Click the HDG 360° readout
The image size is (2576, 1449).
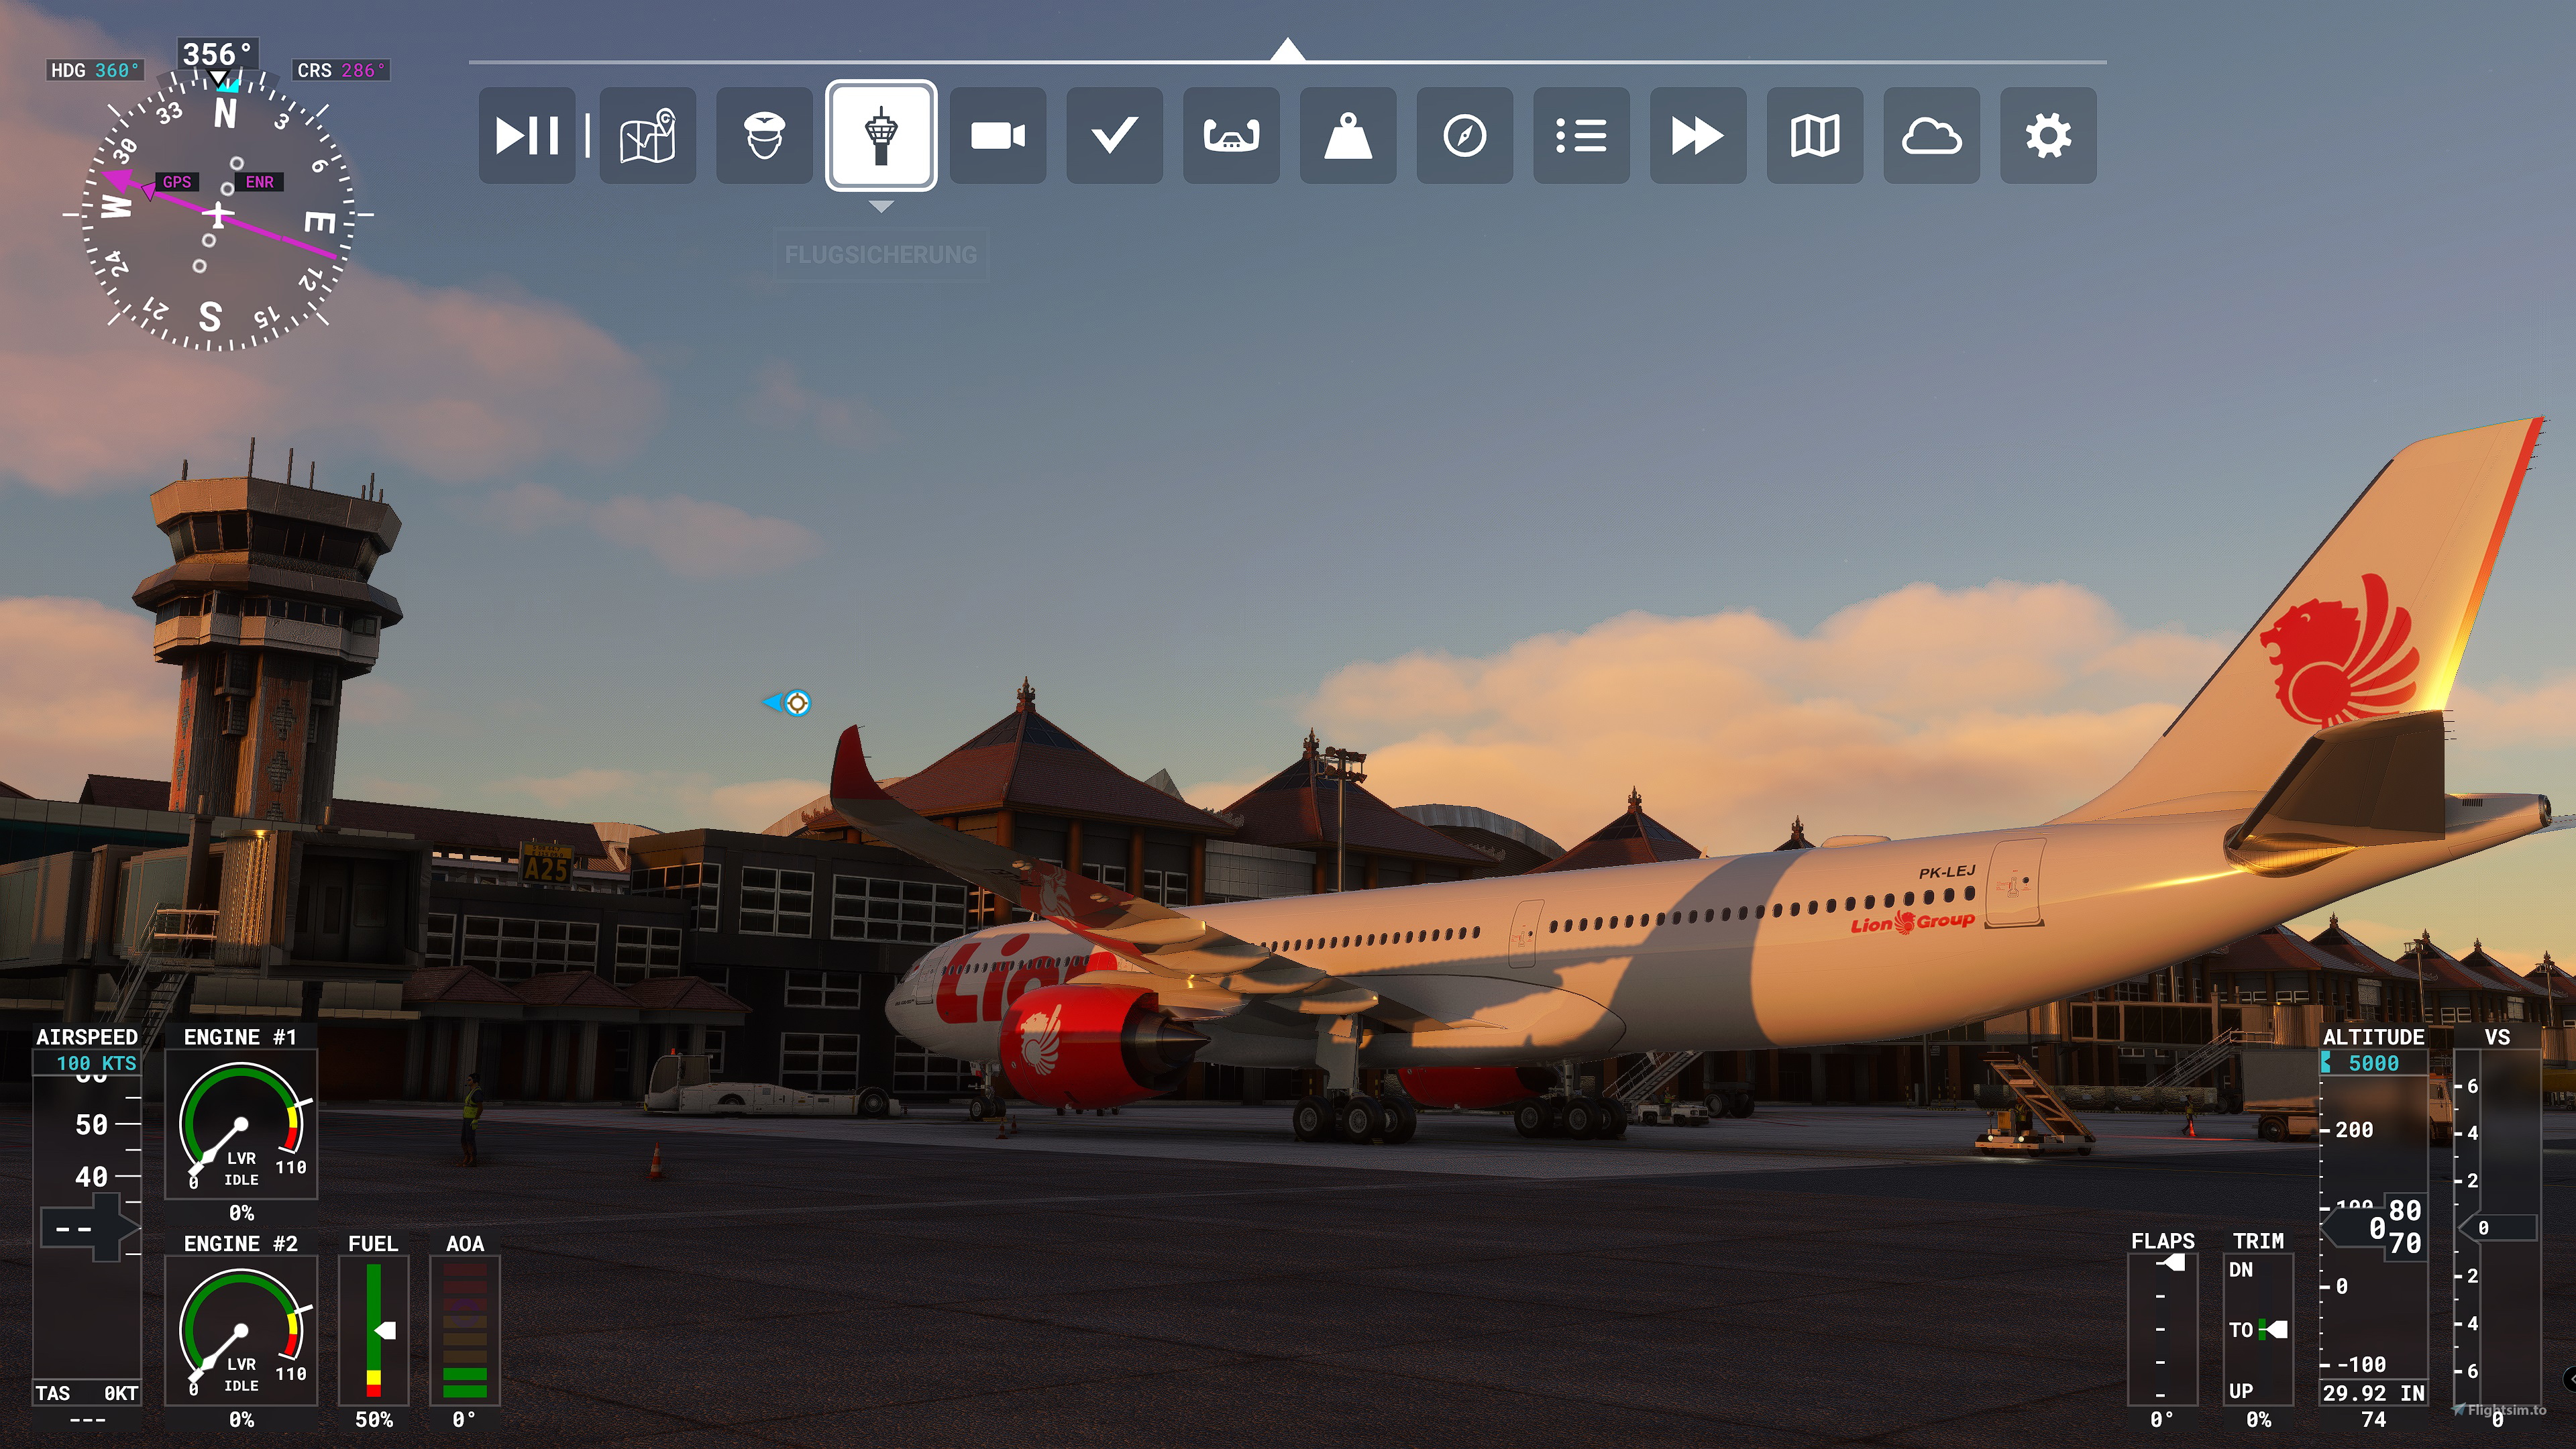click(95, 70)
